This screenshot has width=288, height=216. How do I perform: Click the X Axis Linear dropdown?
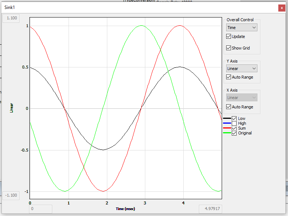pos(242,98)
